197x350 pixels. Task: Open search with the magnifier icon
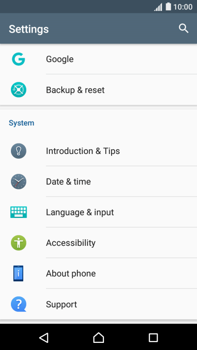pyautogui.click(x=184, y=28)
